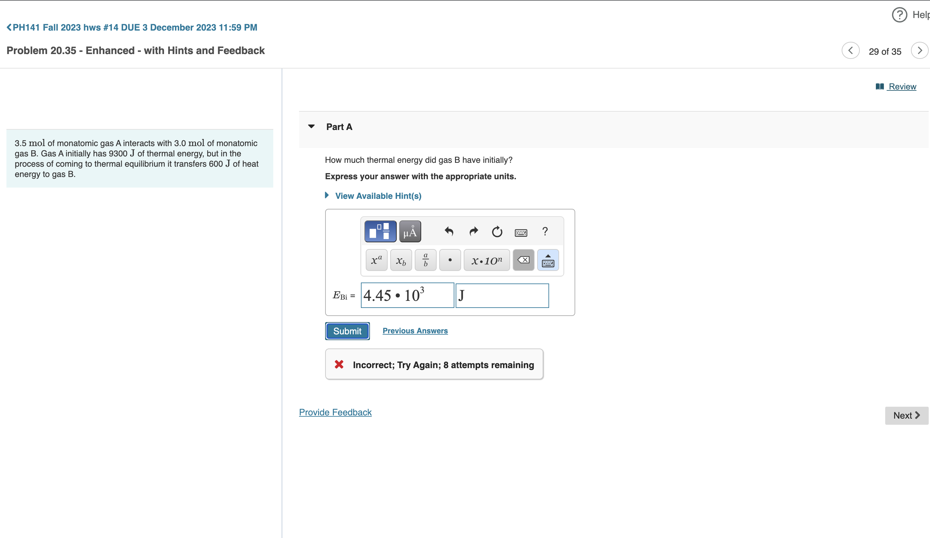Click the subscript formatting icon
930x538 pixels.
coord(400,260)
